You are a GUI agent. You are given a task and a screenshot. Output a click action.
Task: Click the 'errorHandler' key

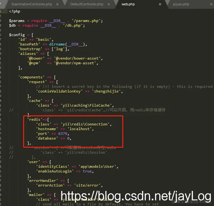tap(43, 181)
